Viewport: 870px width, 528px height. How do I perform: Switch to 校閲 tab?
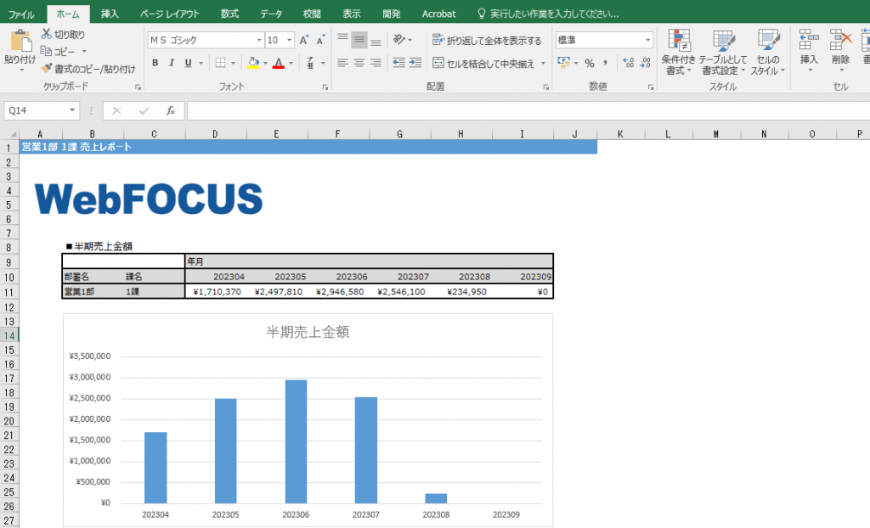tap(311, 14)
